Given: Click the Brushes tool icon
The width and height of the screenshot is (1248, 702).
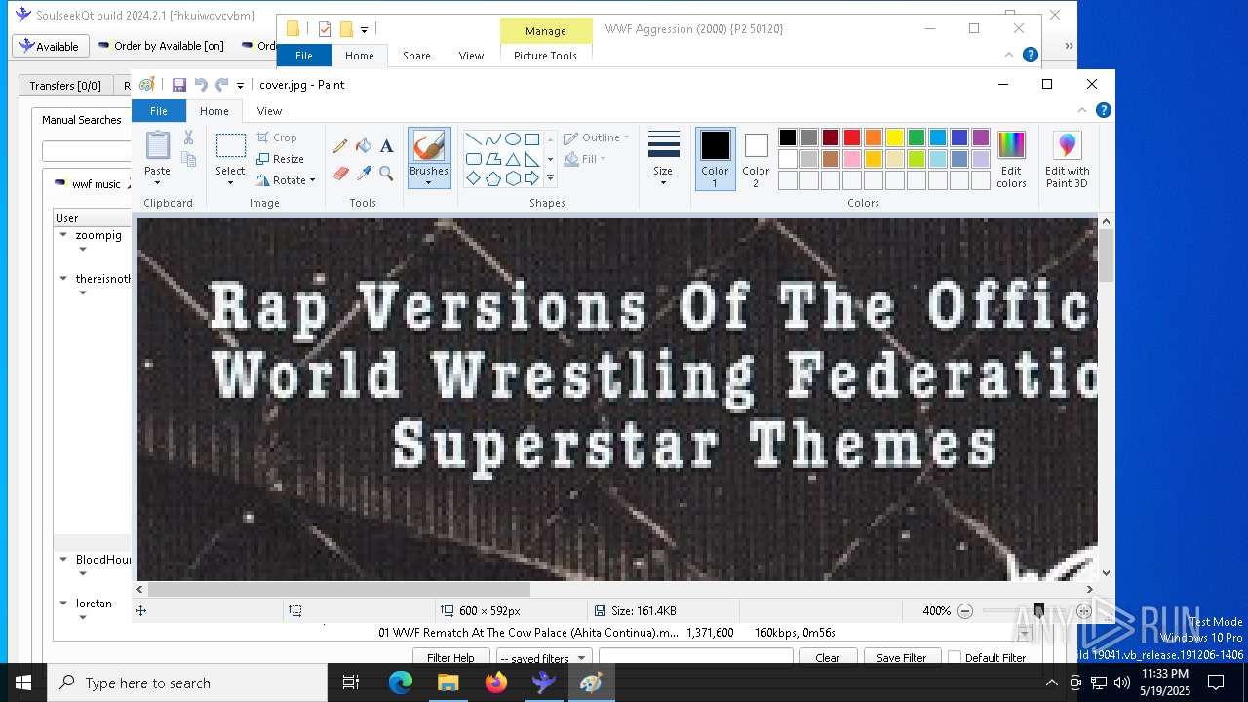Looking at the screenshot, I should coord(429,146).
